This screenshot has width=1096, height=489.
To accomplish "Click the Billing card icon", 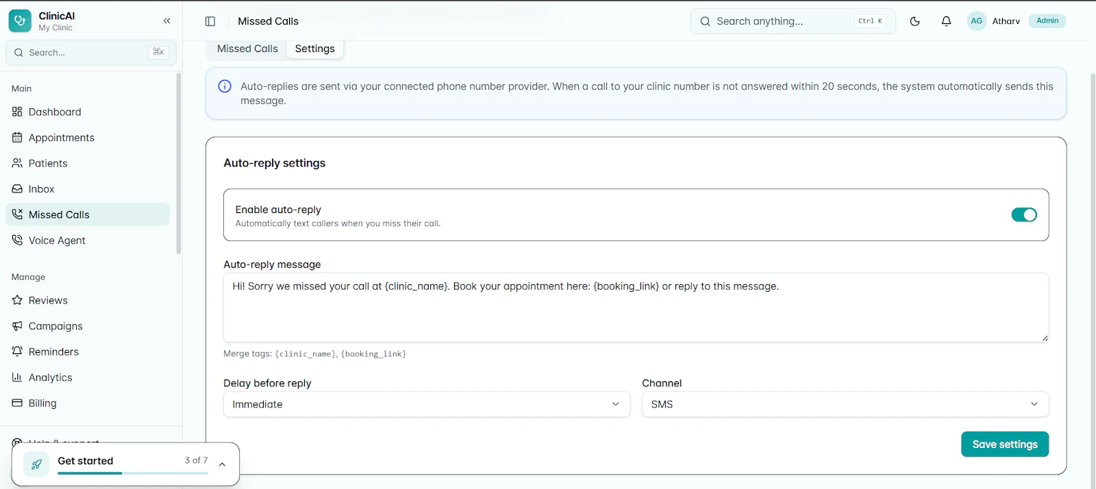I will tap(17, 403).
